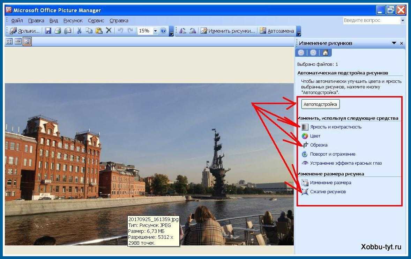
Task: Click the rotate right icon
Action: point(193,31)
